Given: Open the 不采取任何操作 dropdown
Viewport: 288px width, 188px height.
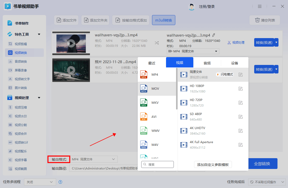Looking at the screenshot, I should (267, 182).
